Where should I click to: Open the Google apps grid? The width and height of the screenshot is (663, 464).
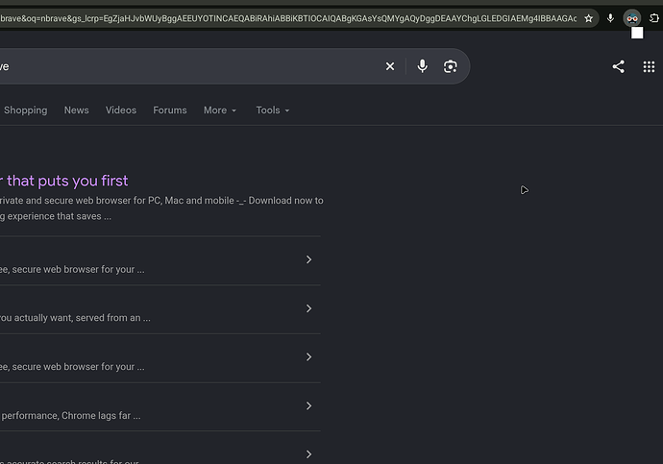(x=649, y=66)
